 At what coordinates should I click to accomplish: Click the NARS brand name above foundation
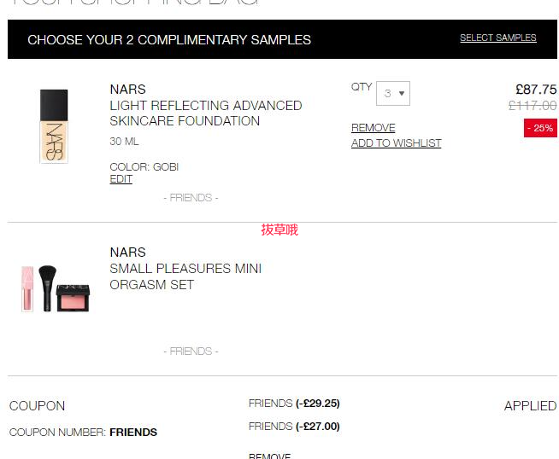click(127, 90)
